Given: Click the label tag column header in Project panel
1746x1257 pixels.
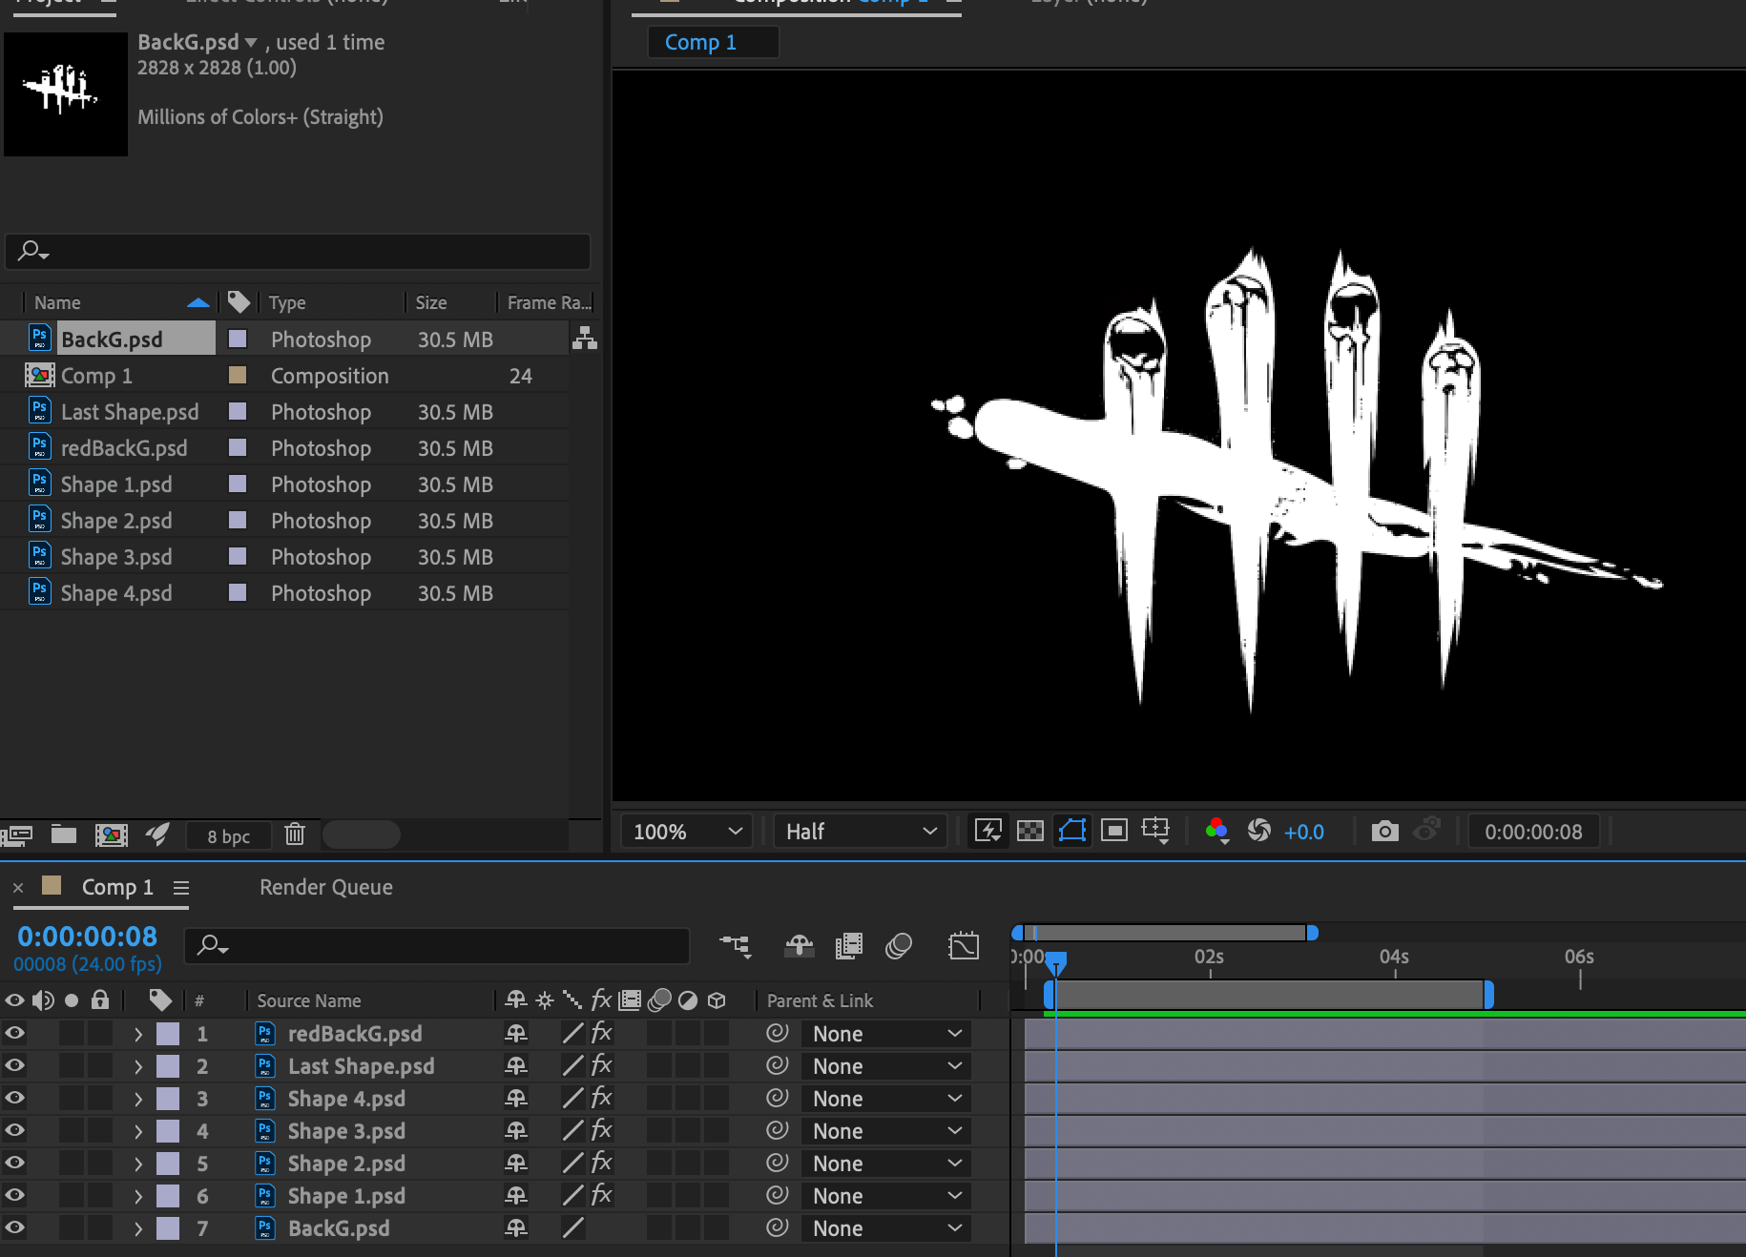Looking at the screenshot, I should tap(239, 302).
